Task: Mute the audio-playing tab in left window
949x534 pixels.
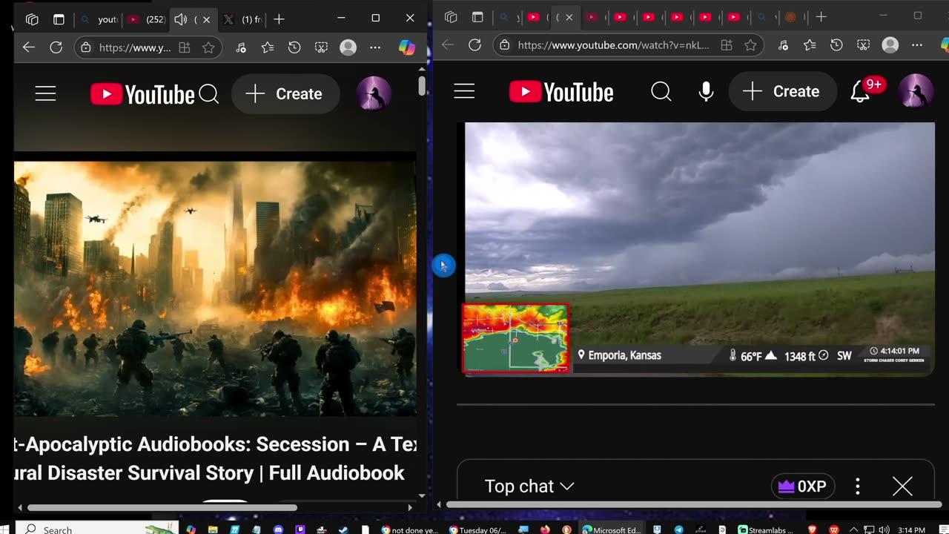Action: (x=180, y=19)
